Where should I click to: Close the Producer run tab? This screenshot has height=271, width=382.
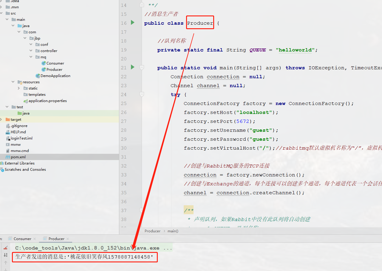68,239
